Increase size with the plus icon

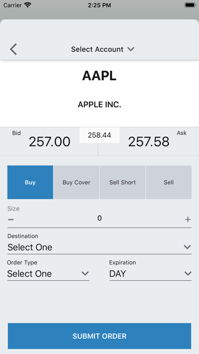(x=188, y=219)
